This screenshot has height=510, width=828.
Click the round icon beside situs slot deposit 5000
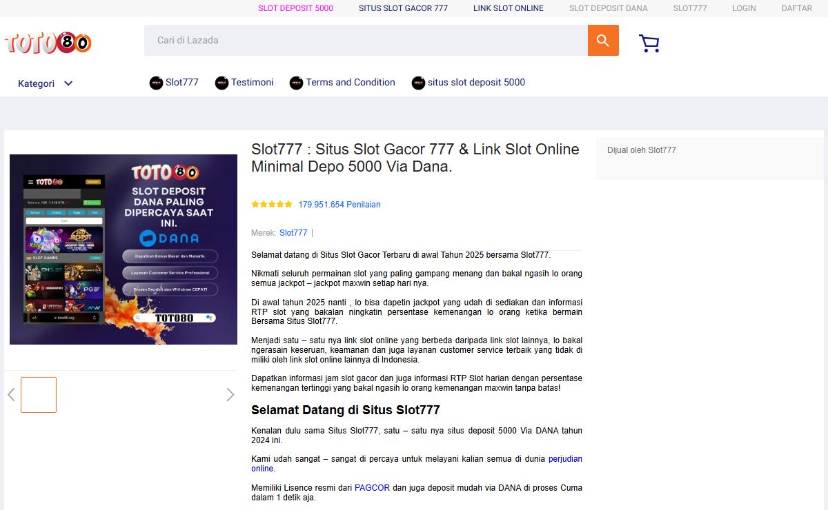point(418,83)
